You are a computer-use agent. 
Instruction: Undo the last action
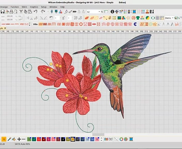click(x=36, y=12)
